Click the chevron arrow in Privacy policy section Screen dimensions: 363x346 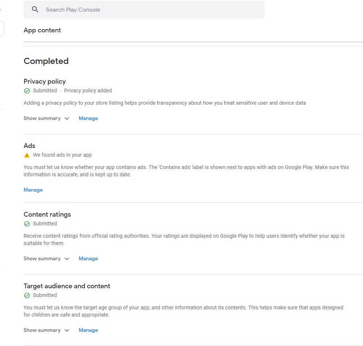coord(67,118)
